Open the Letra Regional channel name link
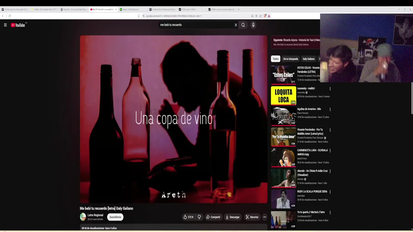Image resolution: width=413 pixels, height=232 pixels. click(x=96, y=215)
